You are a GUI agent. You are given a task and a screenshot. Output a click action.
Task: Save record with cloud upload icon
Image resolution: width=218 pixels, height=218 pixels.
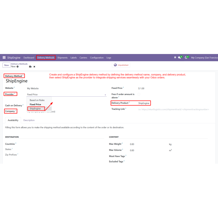30,67
